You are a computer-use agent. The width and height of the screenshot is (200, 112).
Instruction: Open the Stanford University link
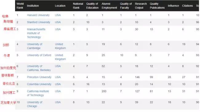38,22
